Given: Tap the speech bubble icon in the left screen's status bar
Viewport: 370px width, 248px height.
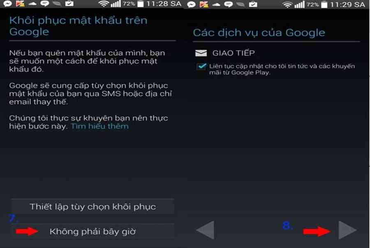Looking at the screenshot, I should 44,4.
